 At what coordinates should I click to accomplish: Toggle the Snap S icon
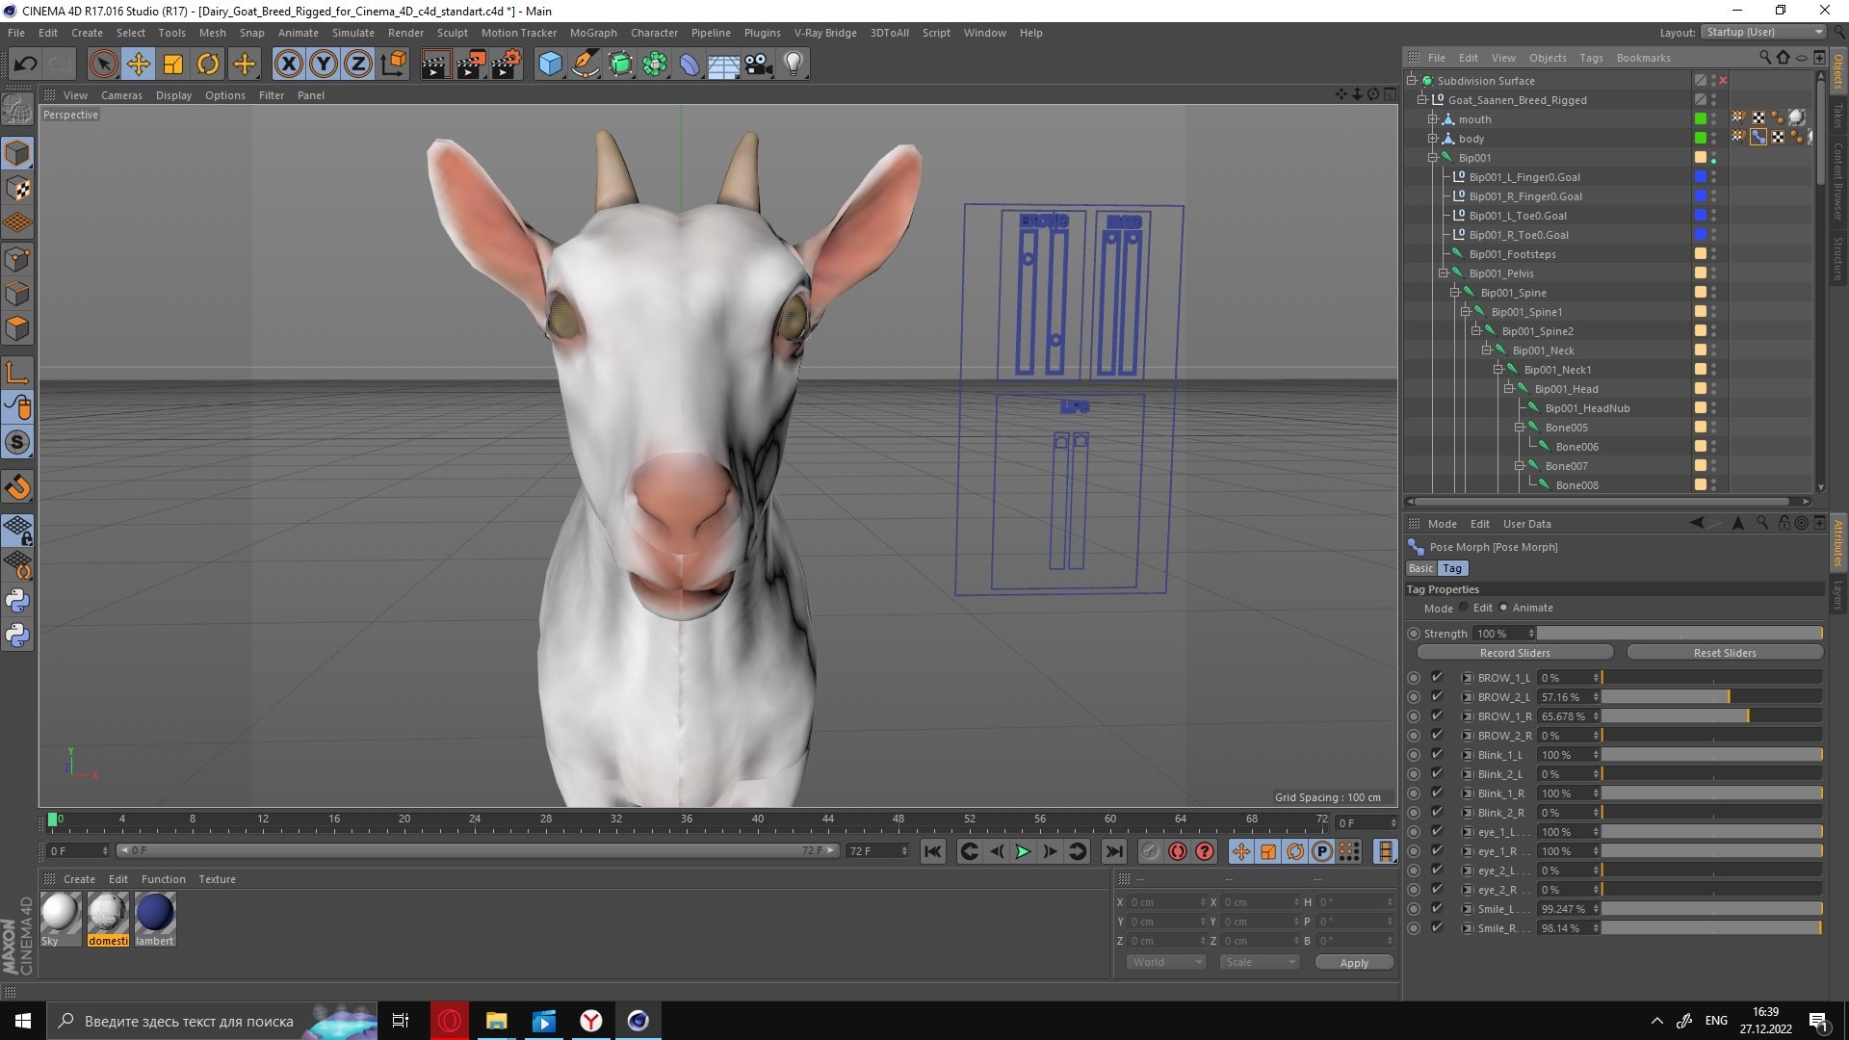tap(17, 443)
